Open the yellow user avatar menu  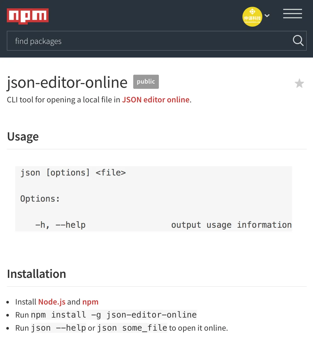[x=252, y=17]
